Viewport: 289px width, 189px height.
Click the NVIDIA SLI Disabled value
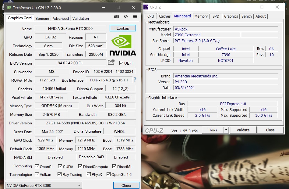click(55, 157)
